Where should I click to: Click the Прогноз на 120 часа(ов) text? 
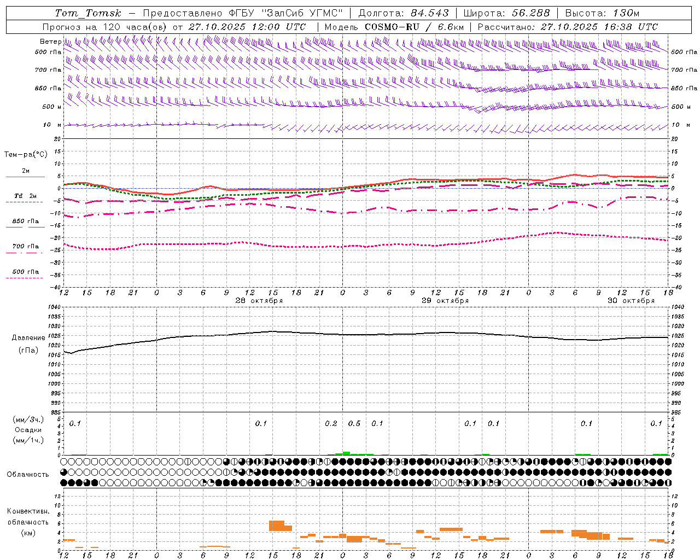pyautogui.click(x=106, y=27)
